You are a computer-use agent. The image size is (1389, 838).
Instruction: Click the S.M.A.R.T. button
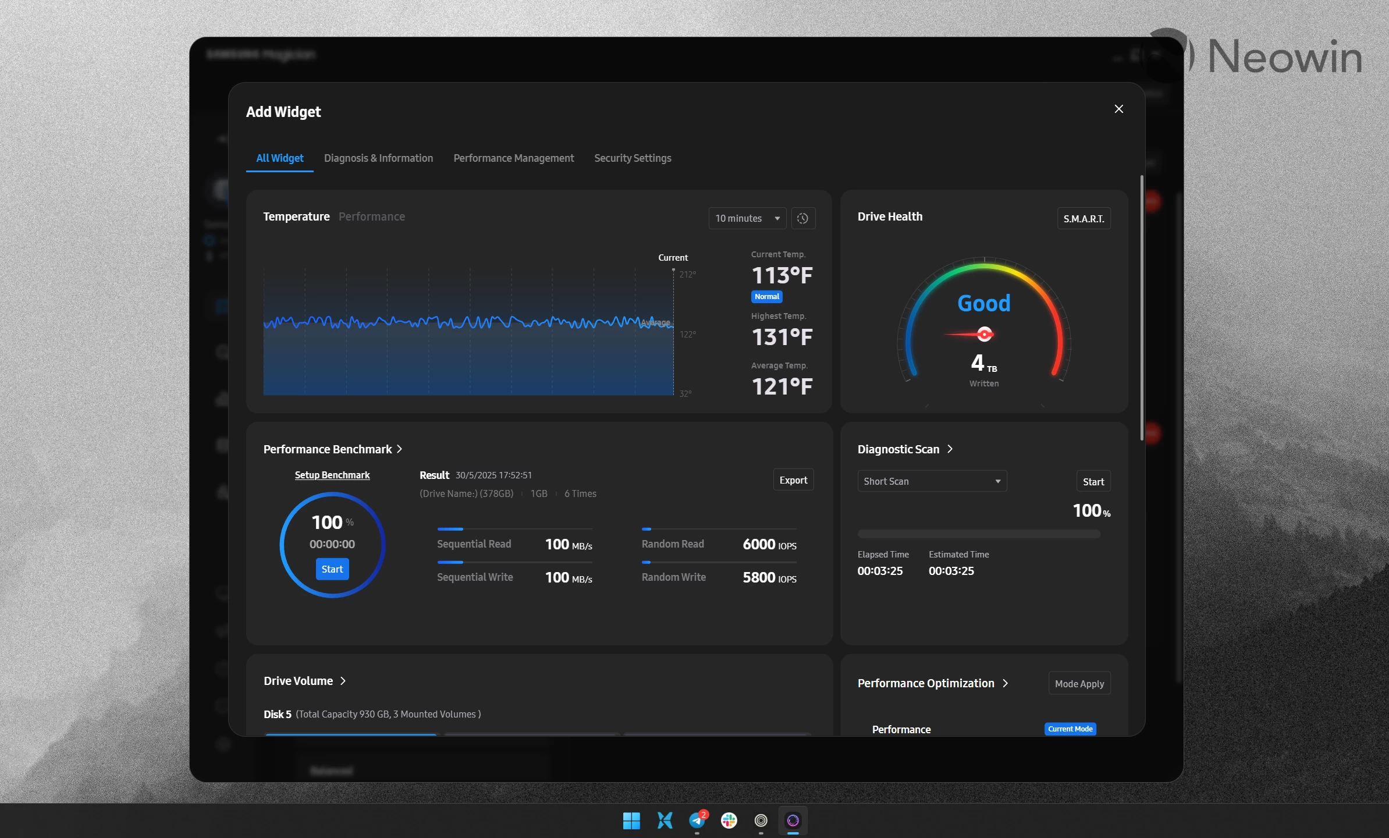(x=1084, y=219)
